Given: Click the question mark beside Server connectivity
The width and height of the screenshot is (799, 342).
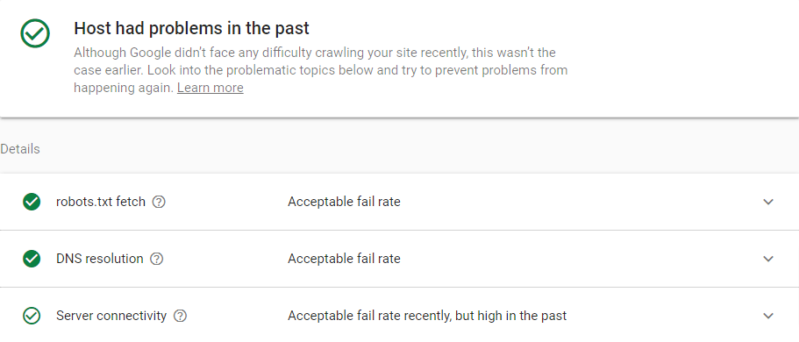Looking at the screenshot, I should [x=181, y=316].
